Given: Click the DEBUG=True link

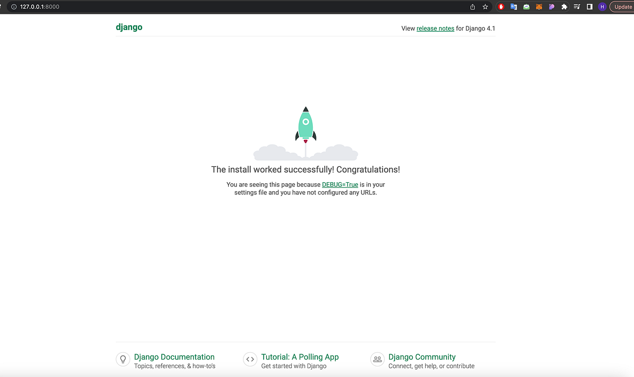Looking at the screenshot, I should 340,184.
